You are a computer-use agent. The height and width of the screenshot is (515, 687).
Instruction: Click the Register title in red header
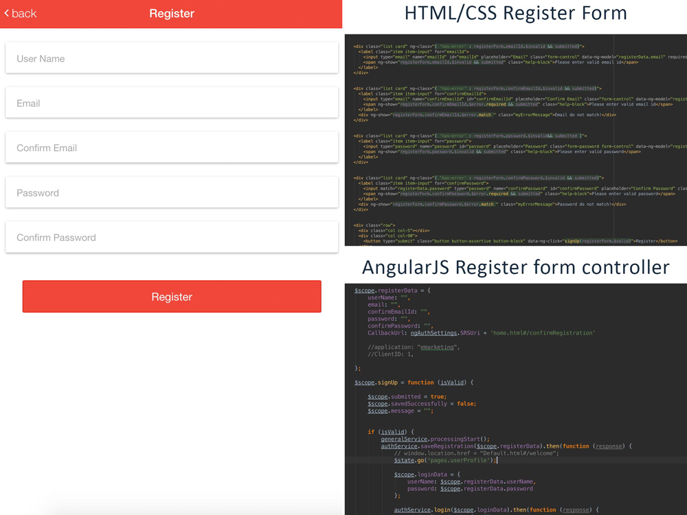coord(172,14)
